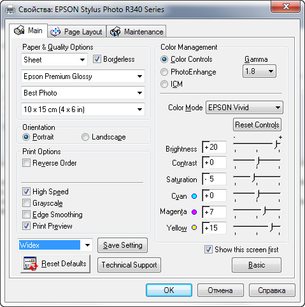This screenshot has height=307, width=305.
Task: Click the magenta color dot
Action: coord(194,212)
